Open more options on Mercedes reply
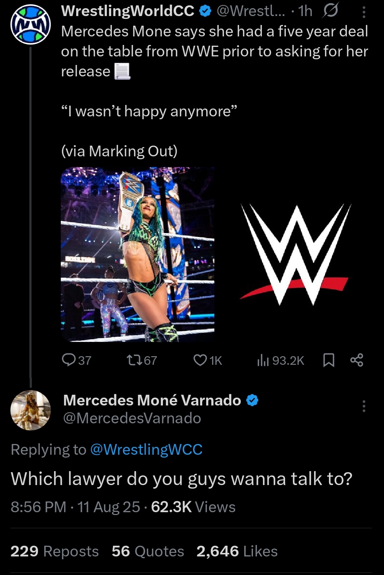Viewport: 384px width, 575px height. tap(364, 406)
